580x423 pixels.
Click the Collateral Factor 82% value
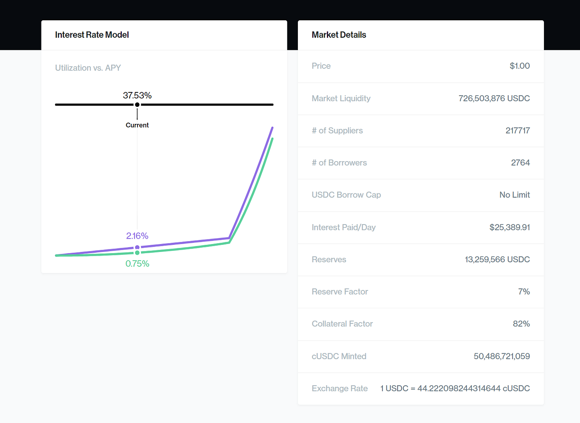521,324
